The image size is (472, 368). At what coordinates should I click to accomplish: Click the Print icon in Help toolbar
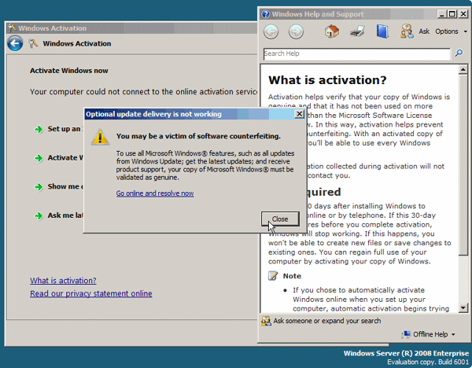coord(357,32)
